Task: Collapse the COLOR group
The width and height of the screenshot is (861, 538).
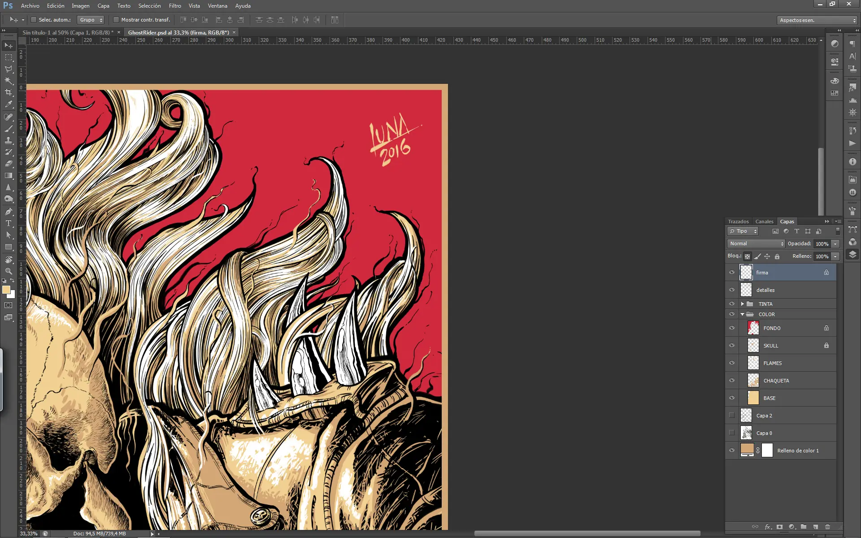Action: coord(743,314)
